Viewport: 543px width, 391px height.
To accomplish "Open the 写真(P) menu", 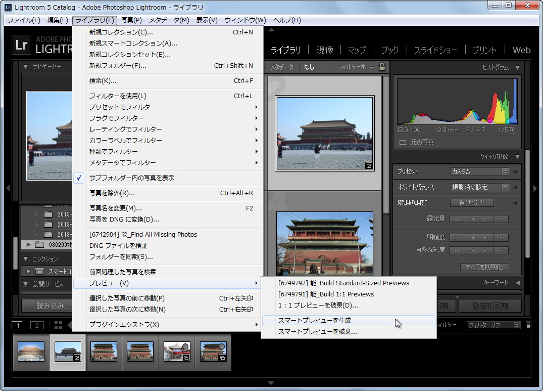I will tap(131, 20).
